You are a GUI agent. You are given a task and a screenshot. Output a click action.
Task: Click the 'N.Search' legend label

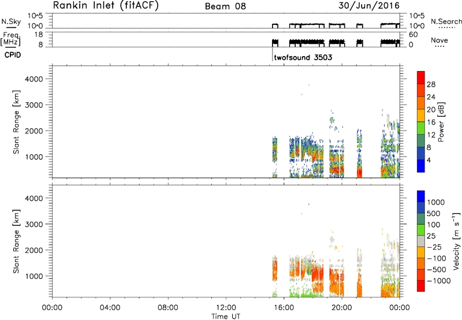[446, 21]
